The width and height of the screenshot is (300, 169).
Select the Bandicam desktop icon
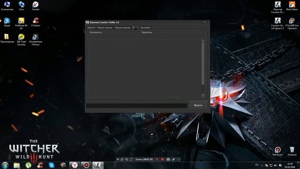[277, 151]
